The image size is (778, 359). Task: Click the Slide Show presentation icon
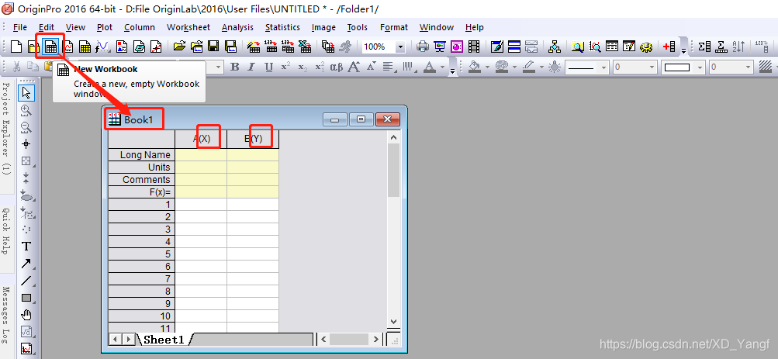pos(440,47)
